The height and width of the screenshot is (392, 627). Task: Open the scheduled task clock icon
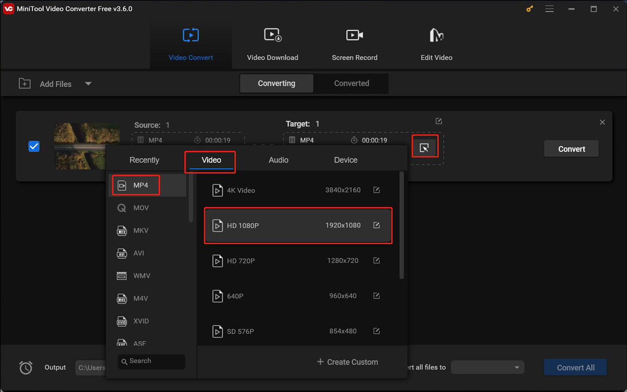click(25, 367)
